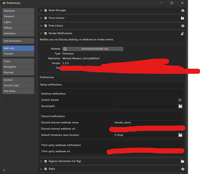The image size is (200, 174).
Task: Click the folder icon on Pivot Camera row
Action: pyautogui.click(x=182, y=18)
